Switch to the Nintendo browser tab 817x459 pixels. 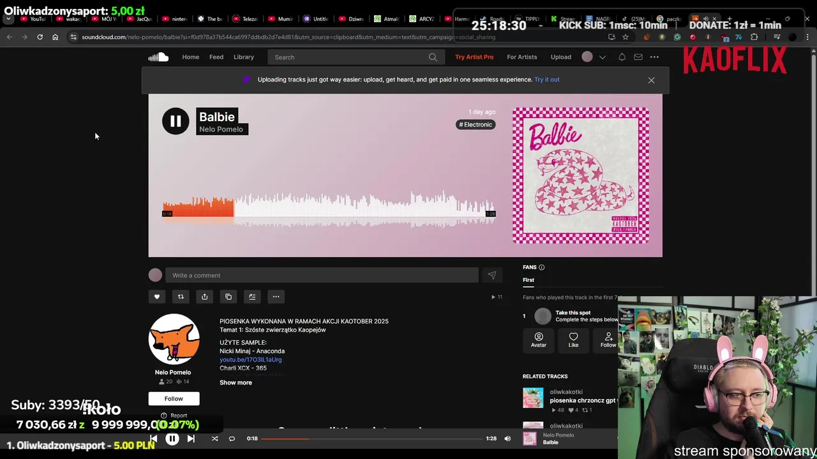click(174, 19)
